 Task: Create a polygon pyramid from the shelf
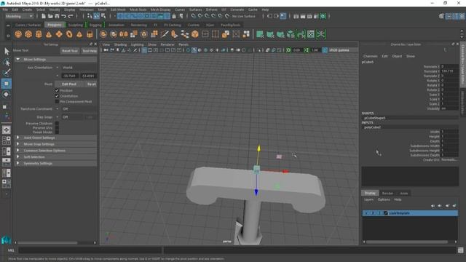point(79,34)
